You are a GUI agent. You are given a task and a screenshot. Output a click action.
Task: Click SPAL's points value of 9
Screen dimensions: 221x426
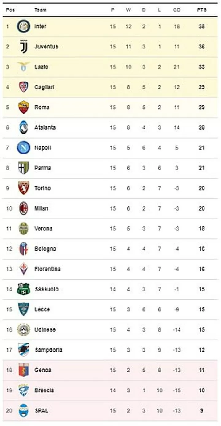[x=202, y=411]
